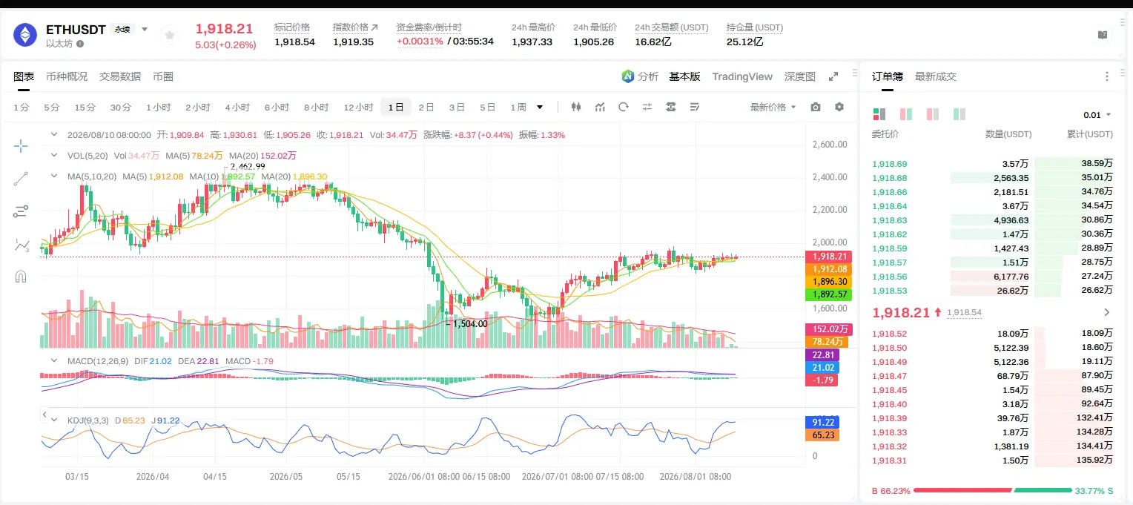Select the 5日 timeframe button

487,107
